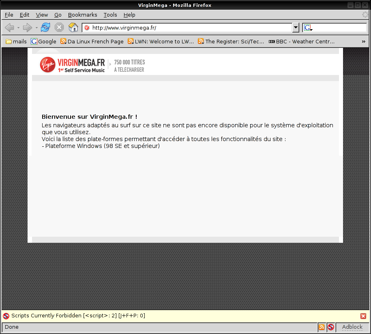Viewport: 371px width, 334px height.
Task: Open the mails bookmark folder
Action: (16, 42)
